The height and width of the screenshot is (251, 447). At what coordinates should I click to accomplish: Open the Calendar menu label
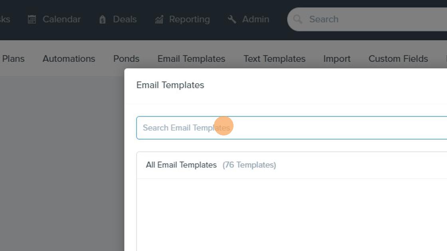(x=61, y=20)
